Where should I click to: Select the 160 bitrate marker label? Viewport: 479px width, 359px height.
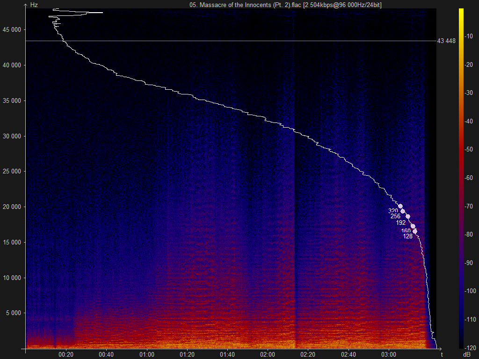[x=406, y=231]
